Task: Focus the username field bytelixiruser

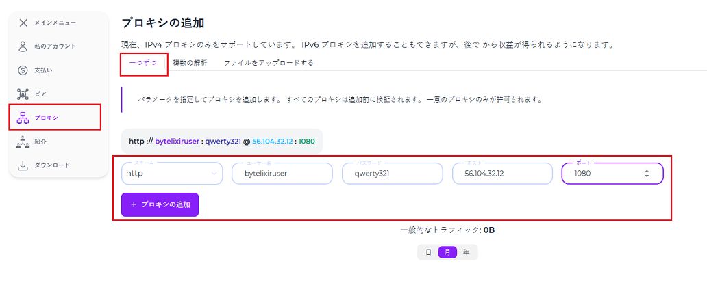Action: [282, 173]
